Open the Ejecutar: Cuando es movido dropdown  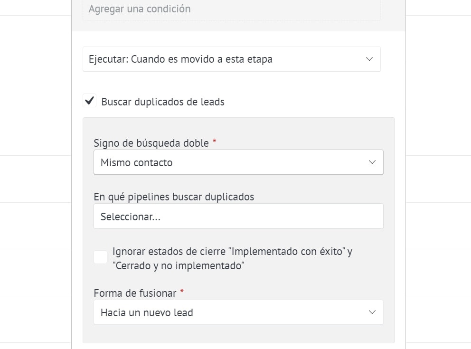coord(231,59)
